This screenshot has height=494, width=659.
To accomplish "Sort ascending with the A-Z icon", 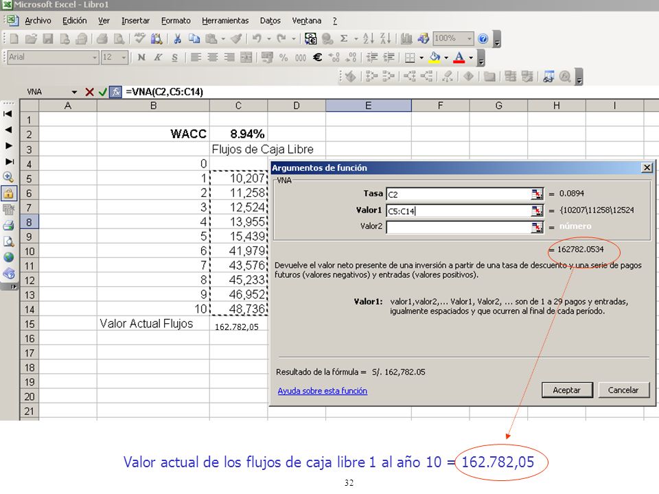I will coord(369,38).
